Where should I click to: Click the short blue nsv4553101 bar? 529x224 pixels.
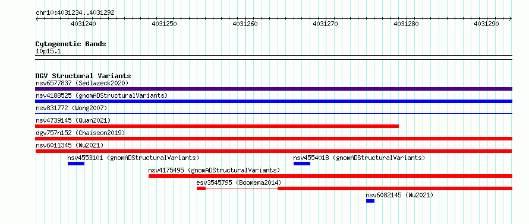pos(76,164)
